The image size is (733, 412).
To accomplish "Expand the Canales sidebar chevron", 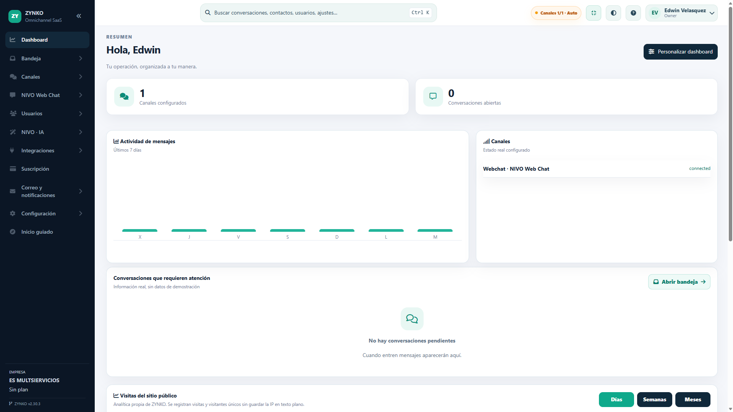I will pos(81,77).
